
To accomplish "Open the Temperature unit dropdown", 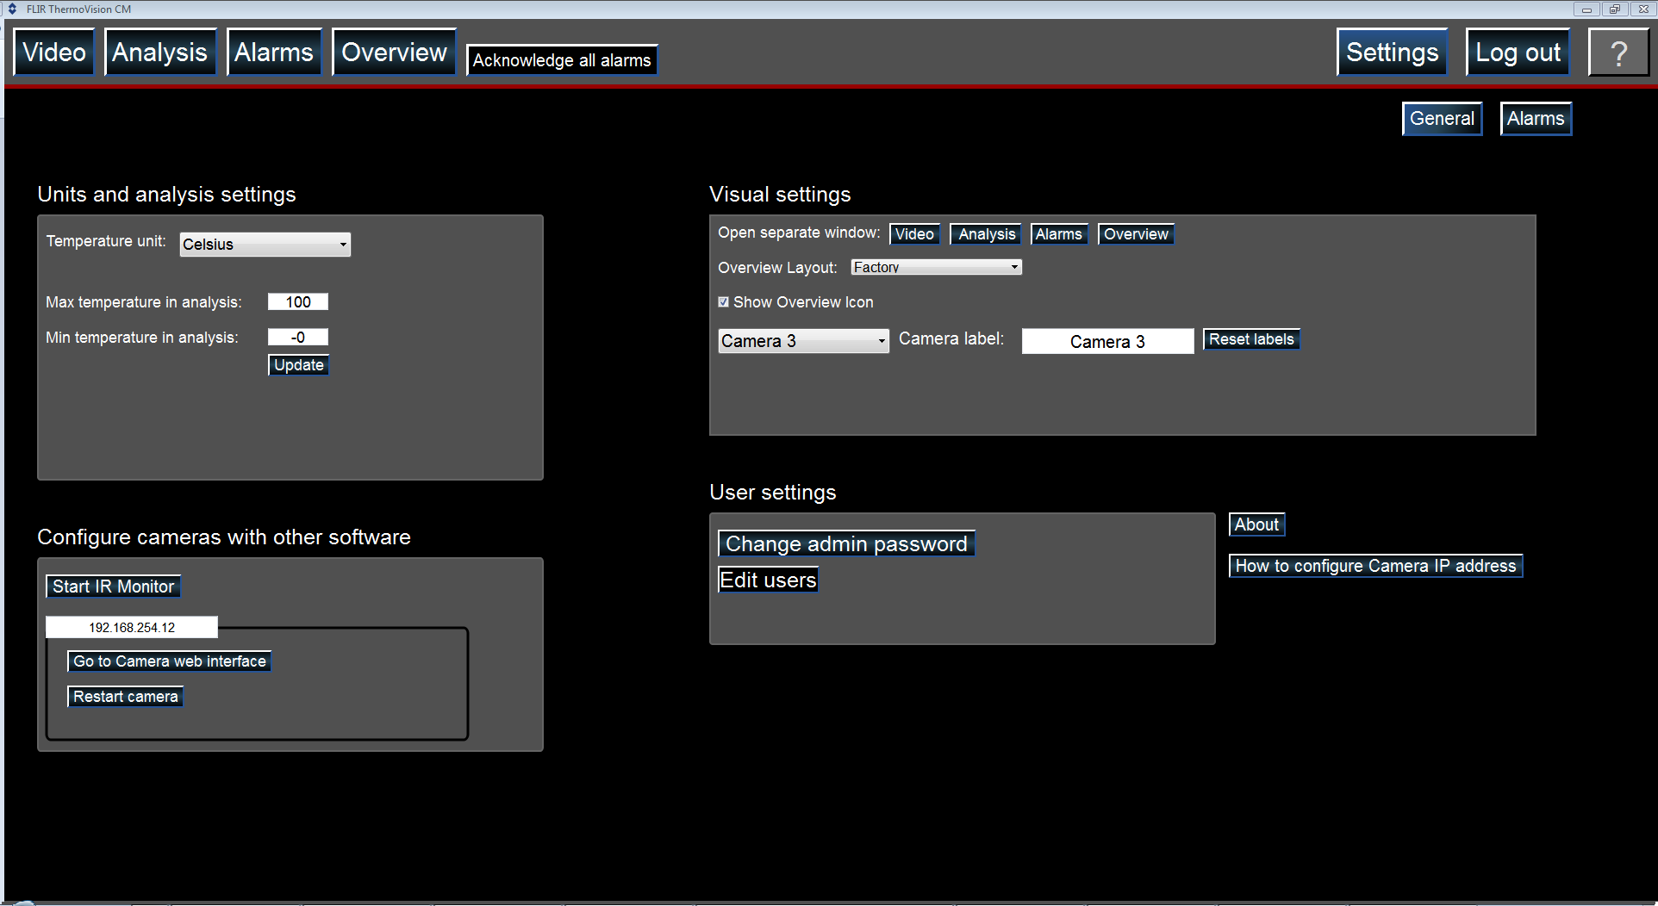I will [x=265, y=245].
